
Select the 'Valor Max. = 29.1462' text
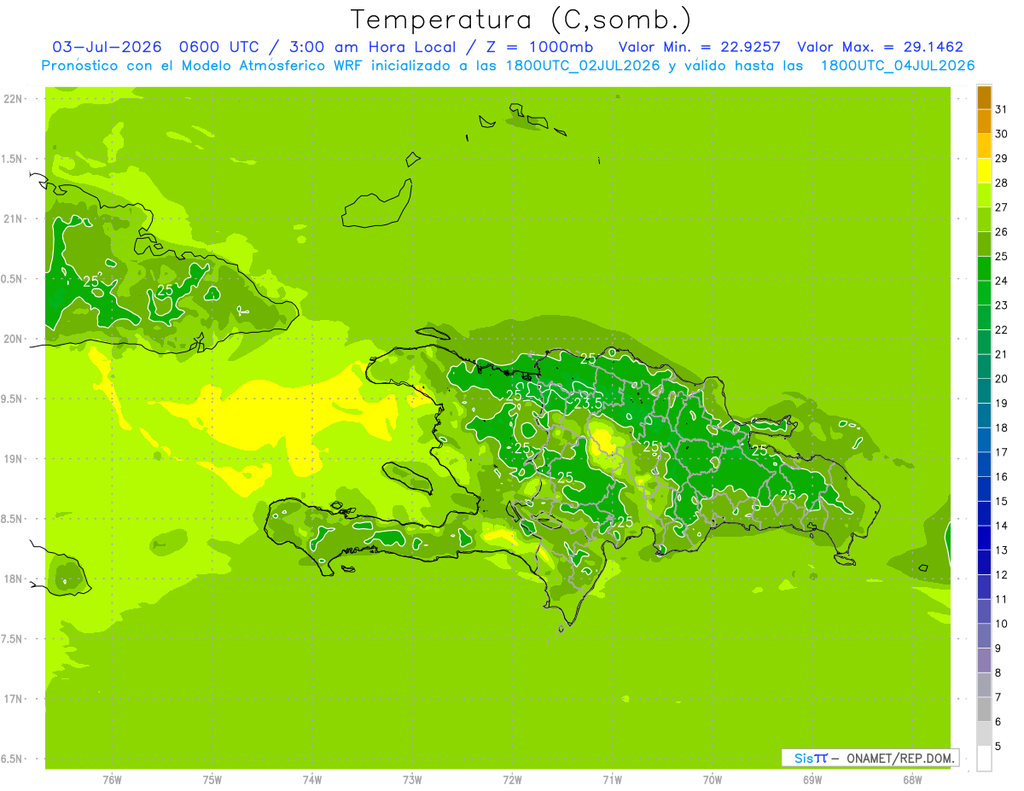(x=881, y=47)
